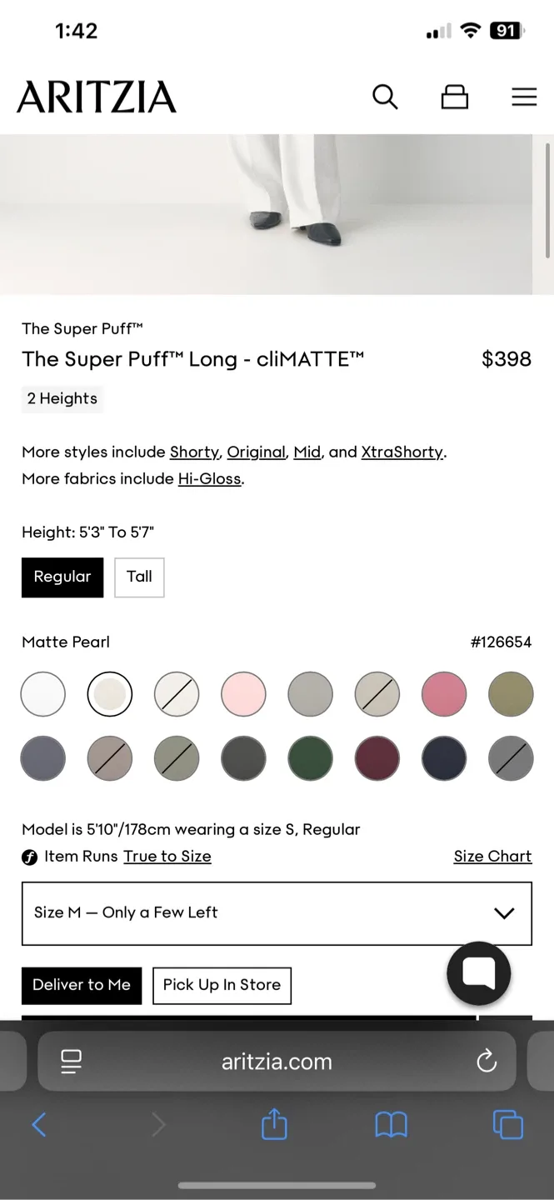Tap the Deliver to Me button
The image size is (554, 1200).
[81, 985]
